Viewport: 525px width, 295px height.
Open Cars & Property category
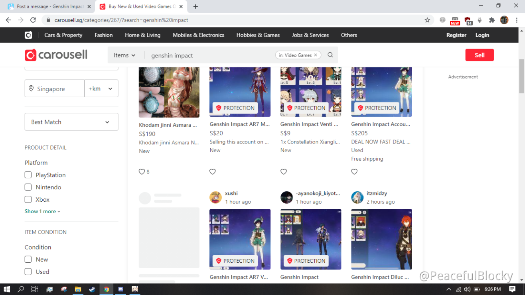click(x=63, y=35)
